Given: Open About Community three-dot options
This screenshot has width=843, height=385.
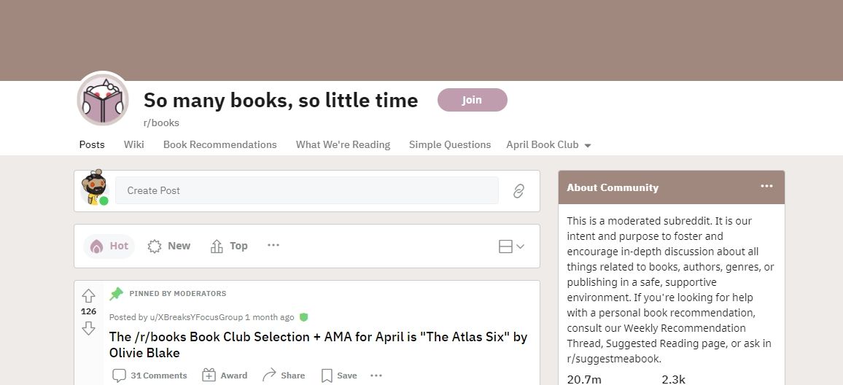Looking at the screenshot, I should click(766, 187).
